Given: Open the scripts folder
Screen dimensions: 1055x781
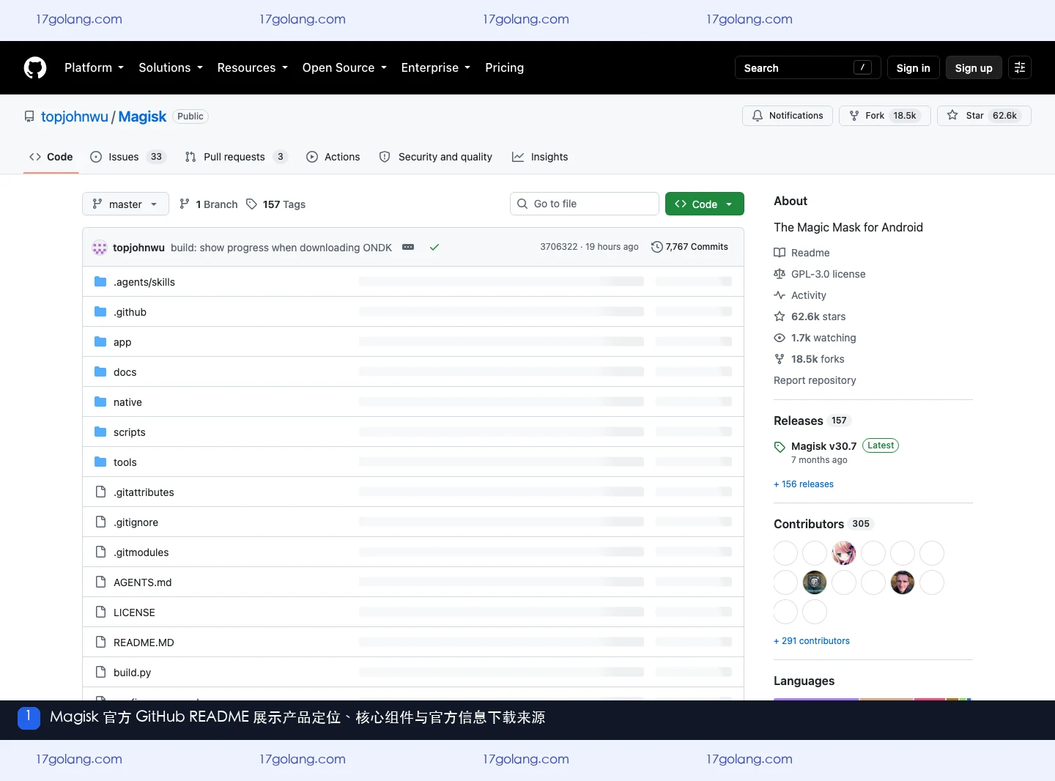Looking at the screenshot, I should point(129,432).
